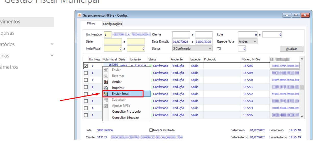Screen dimensions: 313x143
Task: Click the Enviar icon in context menu
Action: point(106,70)
